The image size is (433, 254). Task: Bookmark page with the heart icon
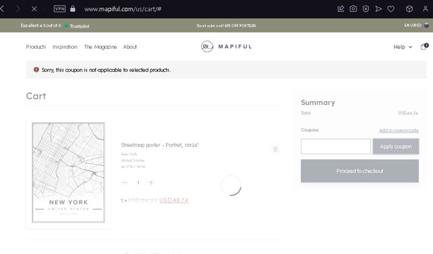tap(391, 9)
